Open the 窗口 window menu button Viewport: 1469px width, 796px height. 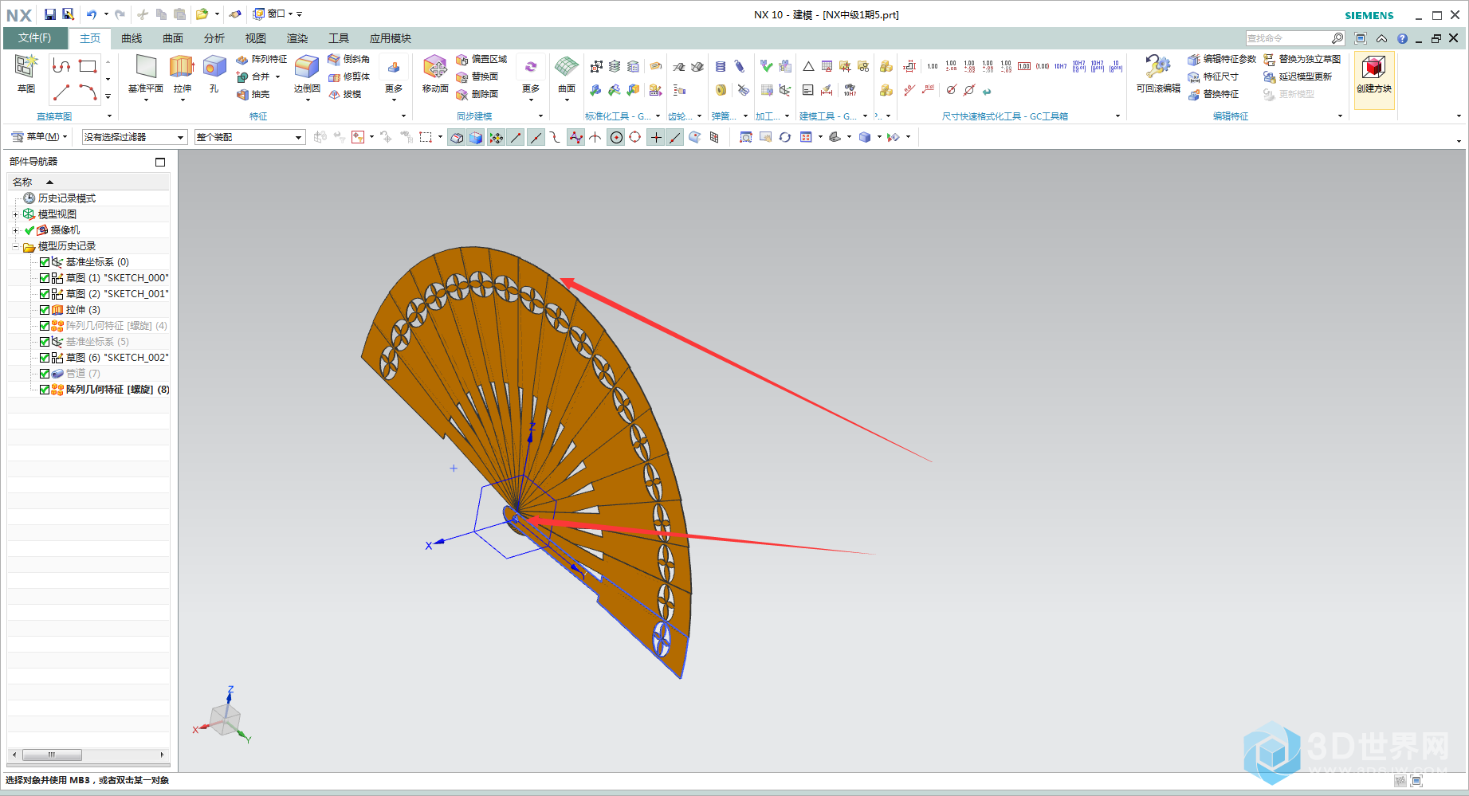pos(272,14)
